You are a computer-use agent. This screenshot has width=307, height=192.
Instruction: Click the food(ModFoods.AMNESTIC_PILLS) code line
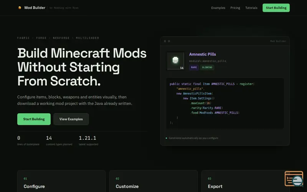(x=215, y=113)
